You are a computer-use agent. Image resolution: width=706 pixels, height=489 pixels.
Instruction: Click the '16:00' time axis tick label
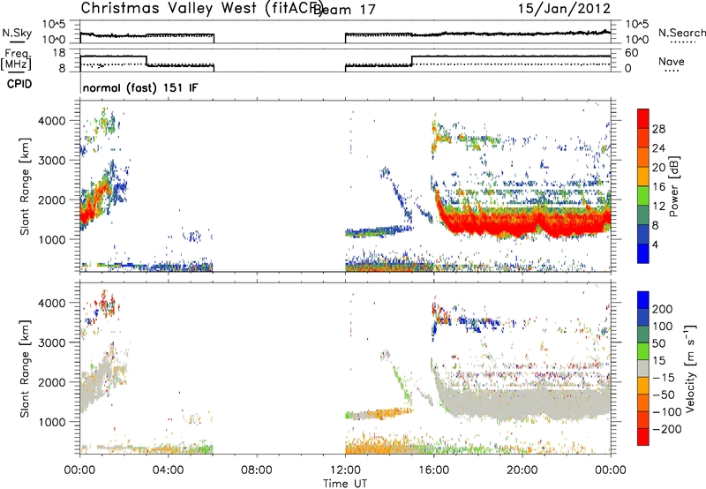coord(433,470)
